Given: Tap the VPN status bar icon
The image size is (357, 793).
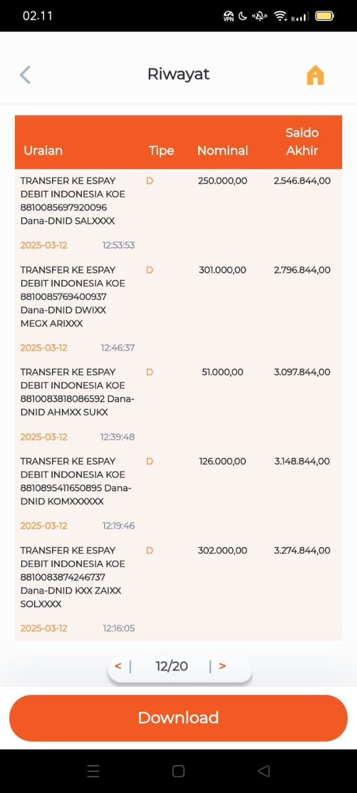Looking at the screenshot, I should pos(228,16).
